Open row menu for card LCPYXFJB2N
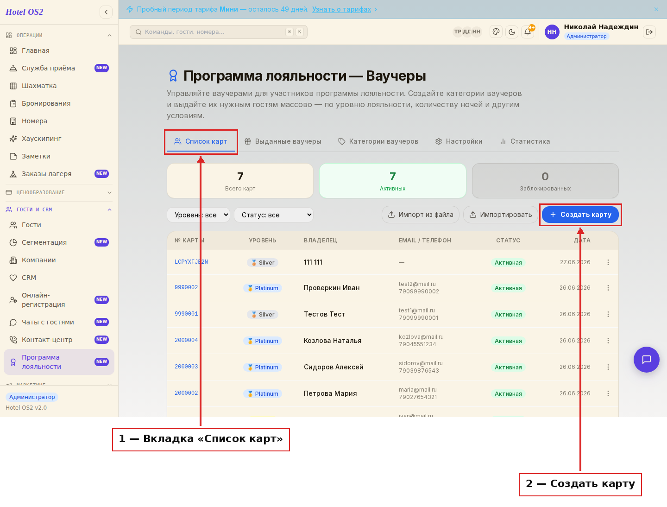This screenshot has height=507, width=667. [x=608, y=262]
